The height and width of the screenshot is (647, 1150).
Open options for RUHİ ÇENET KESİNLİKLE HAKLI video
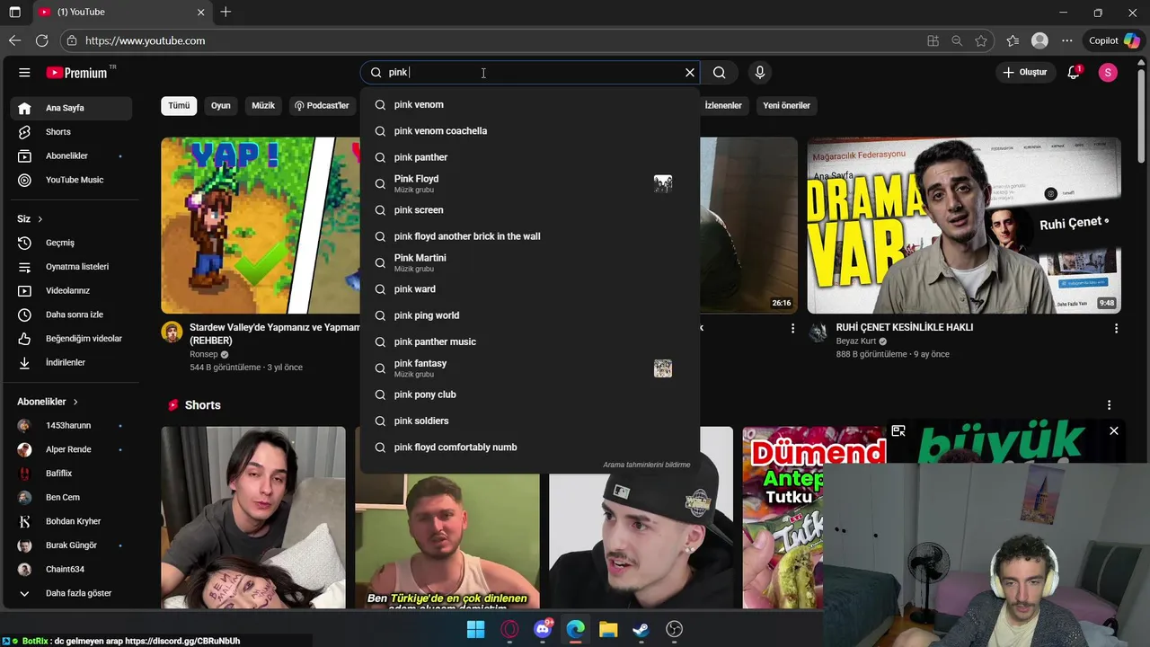[1117, 329]
